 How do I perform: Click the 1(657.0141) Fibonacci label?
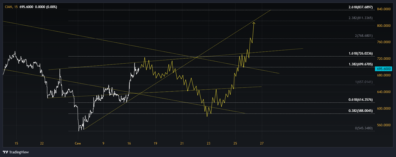coord(364,82)
